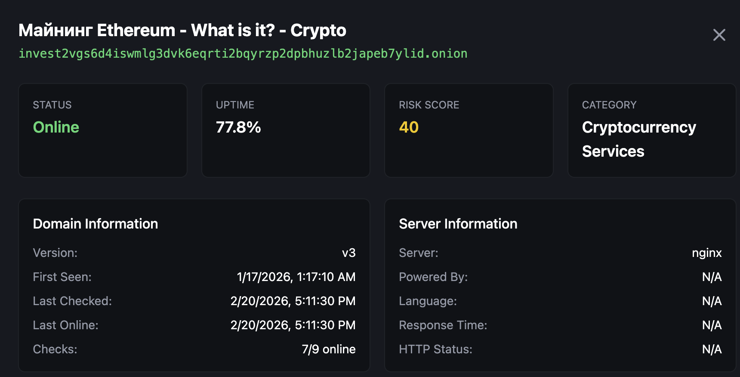Click the RISK SCORE card label

[x=429, y=105]
